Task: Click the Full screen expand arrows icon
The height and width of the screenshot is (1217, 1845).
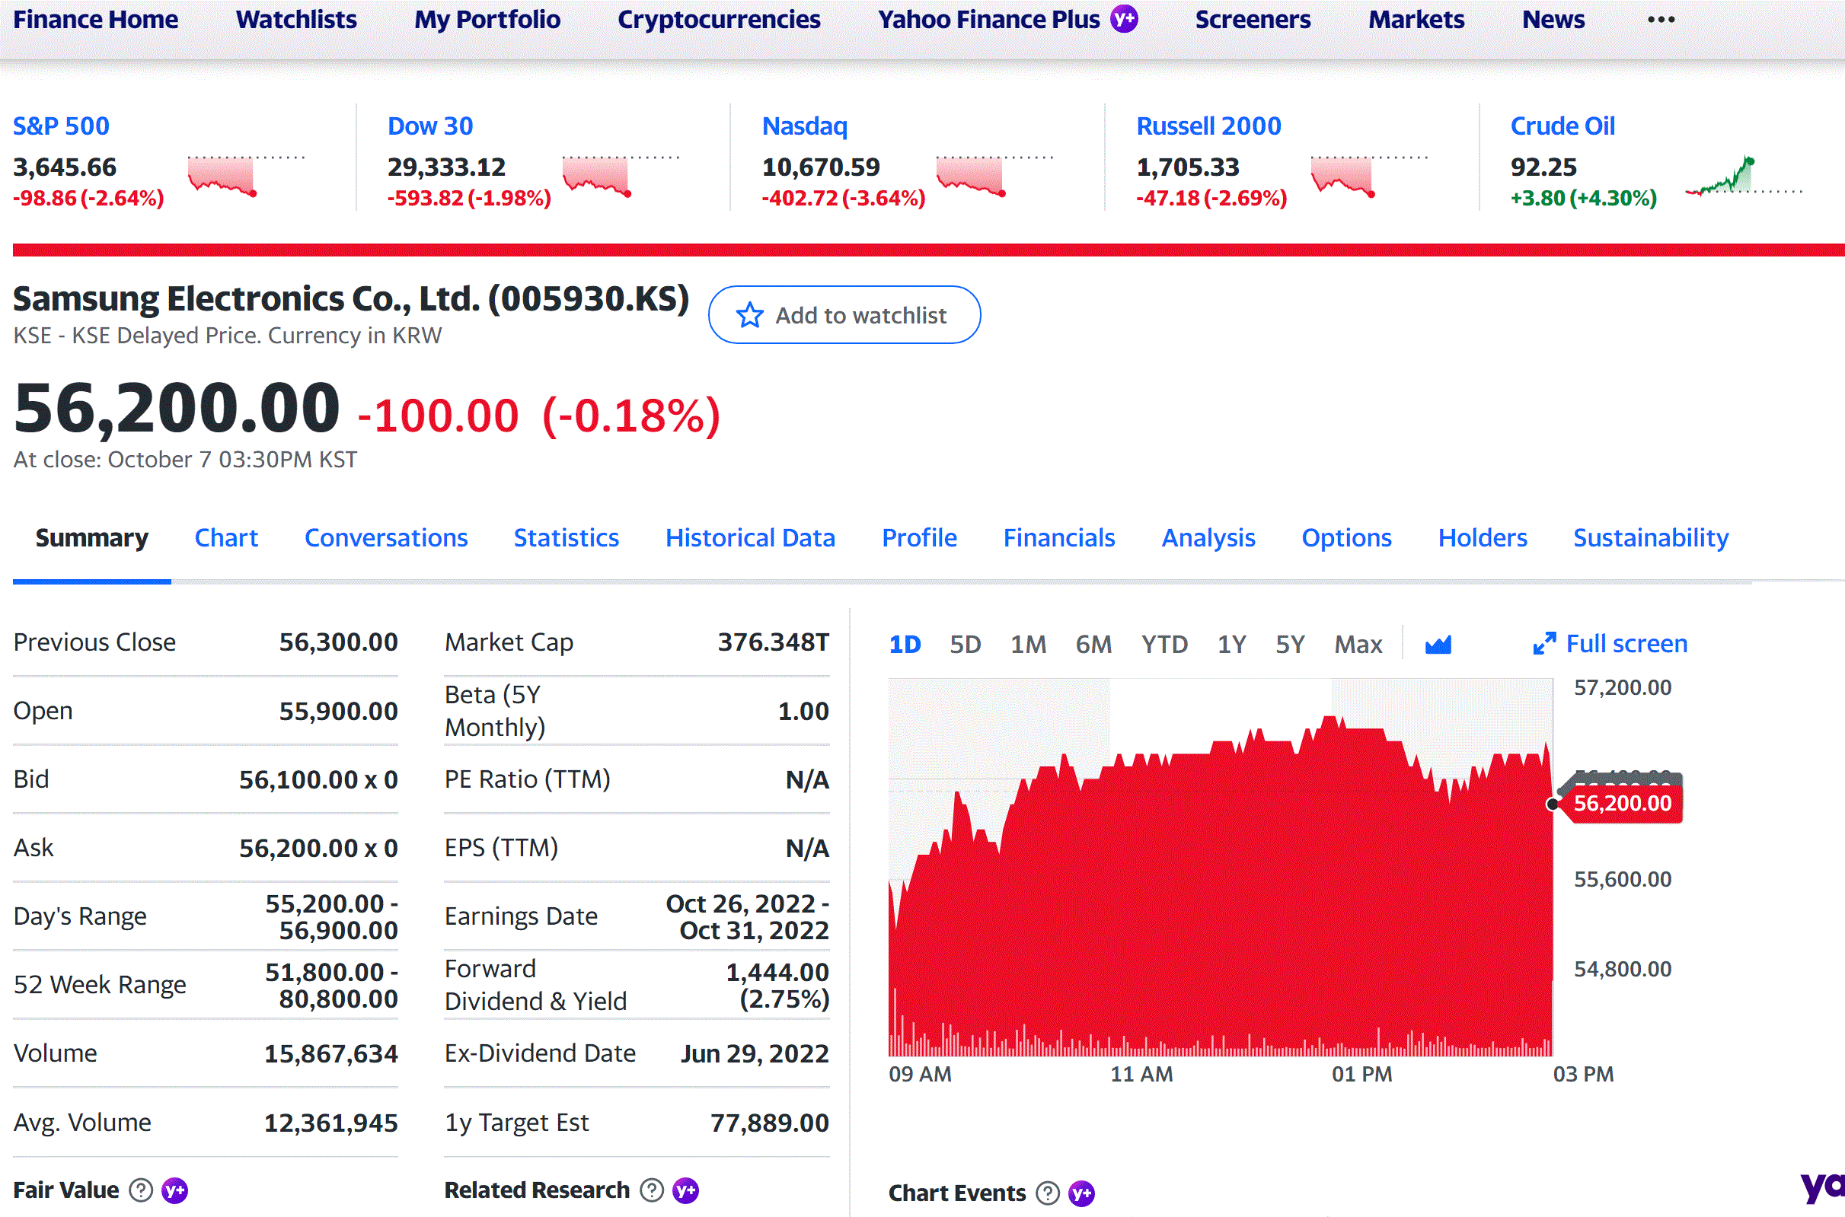Action: [1544, 643]
